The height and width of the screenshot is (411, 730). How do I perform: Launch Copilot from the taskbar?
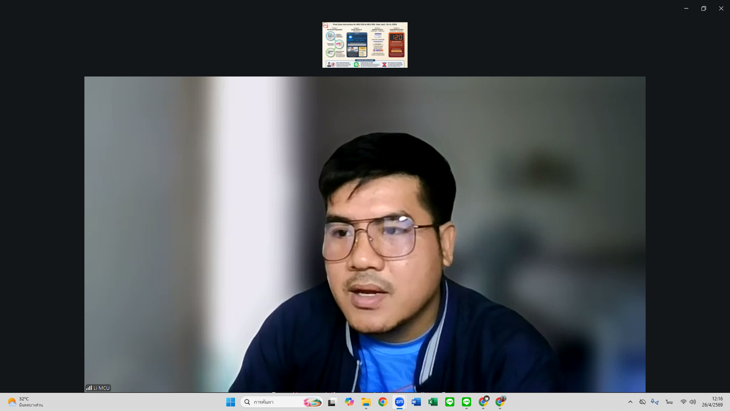click(x=349, y=402)
